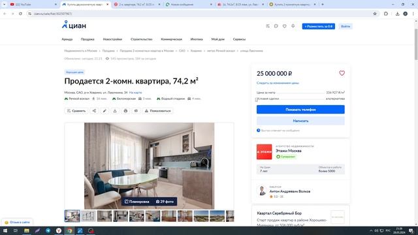Click the Пожаловаться button
The width and height of the screenshot is (418, 235).
tap(157, 111)
